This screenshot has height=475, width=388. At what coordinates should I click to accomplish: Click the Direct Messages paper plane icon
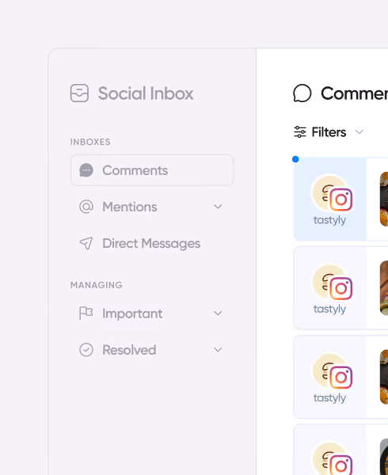86,243
